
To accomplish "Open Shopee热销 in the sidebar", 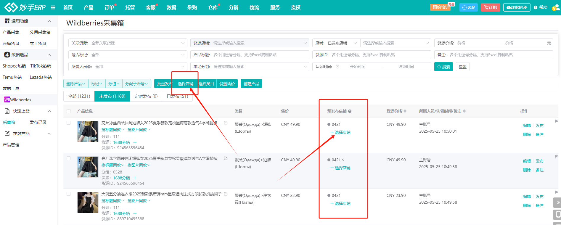I will 14,66.
